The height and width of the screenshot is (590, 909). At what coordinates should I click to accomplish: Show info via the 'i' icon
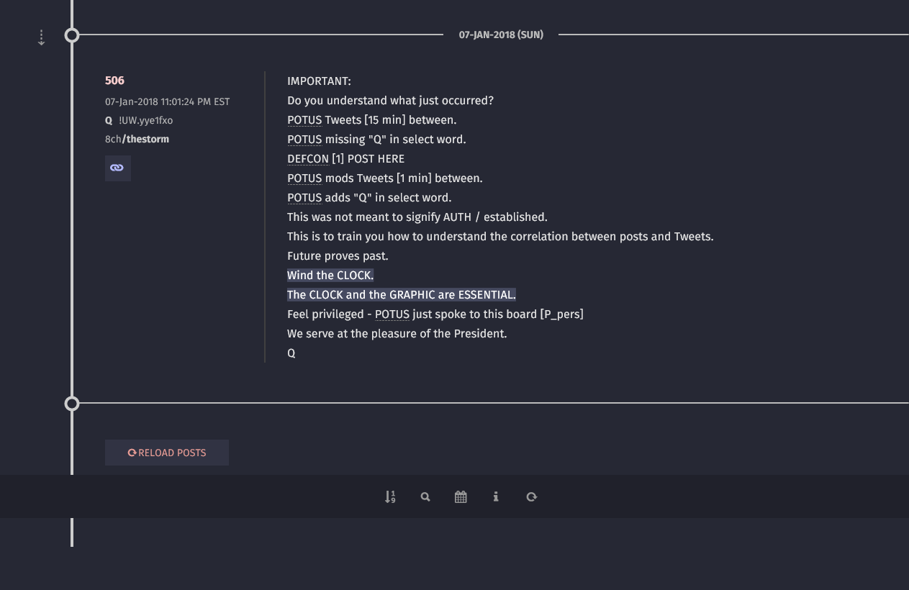[x=496, y=496]
